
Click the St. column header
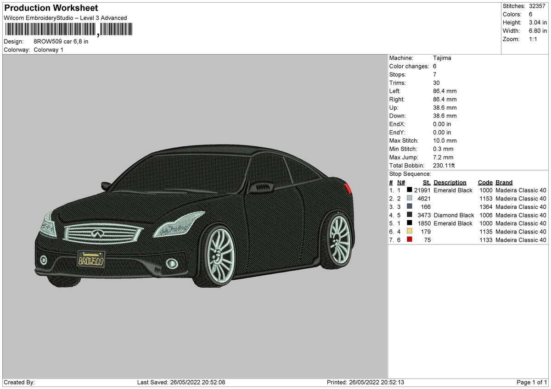tap(427, 182)
